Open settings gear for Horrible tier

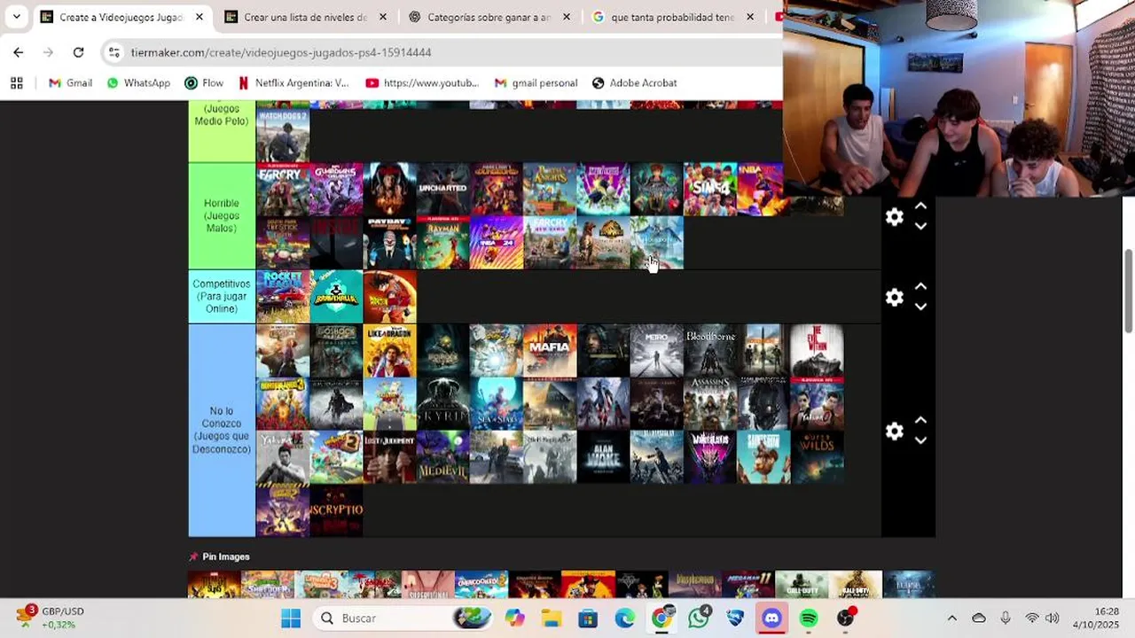(894, 217)
